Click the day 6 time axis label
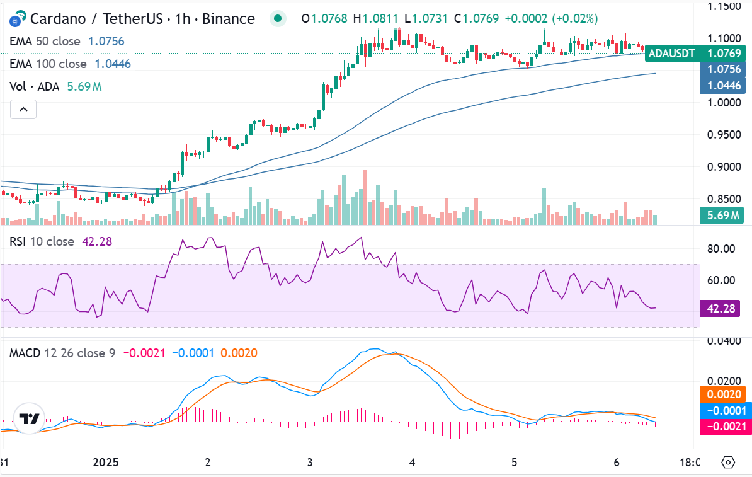 point(617,462)
